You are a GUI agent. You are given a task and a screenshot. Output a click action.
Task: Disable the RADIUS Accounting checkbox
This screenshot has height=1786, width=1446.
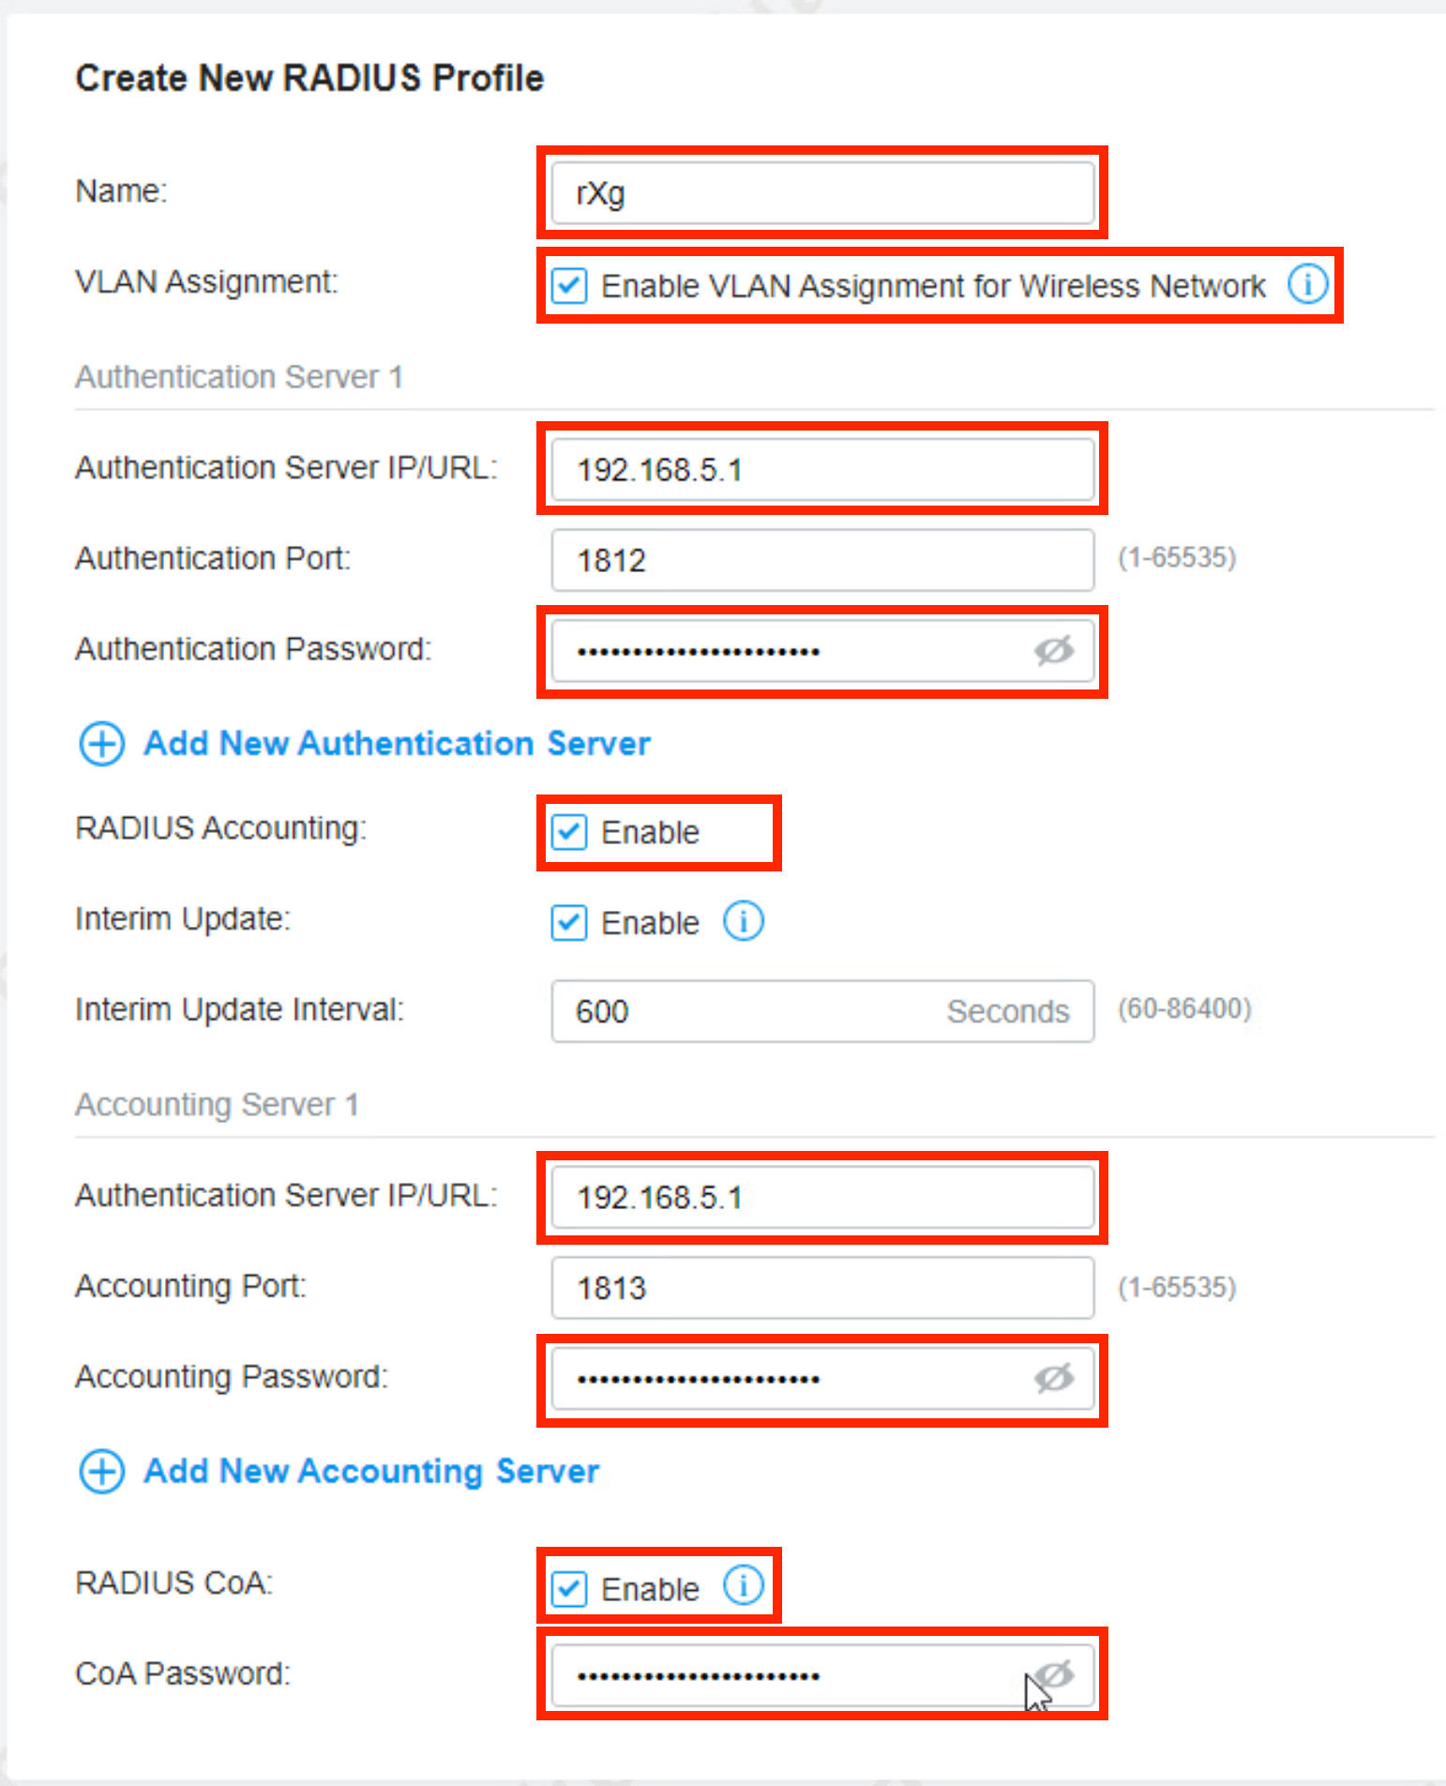coord(569,832)
